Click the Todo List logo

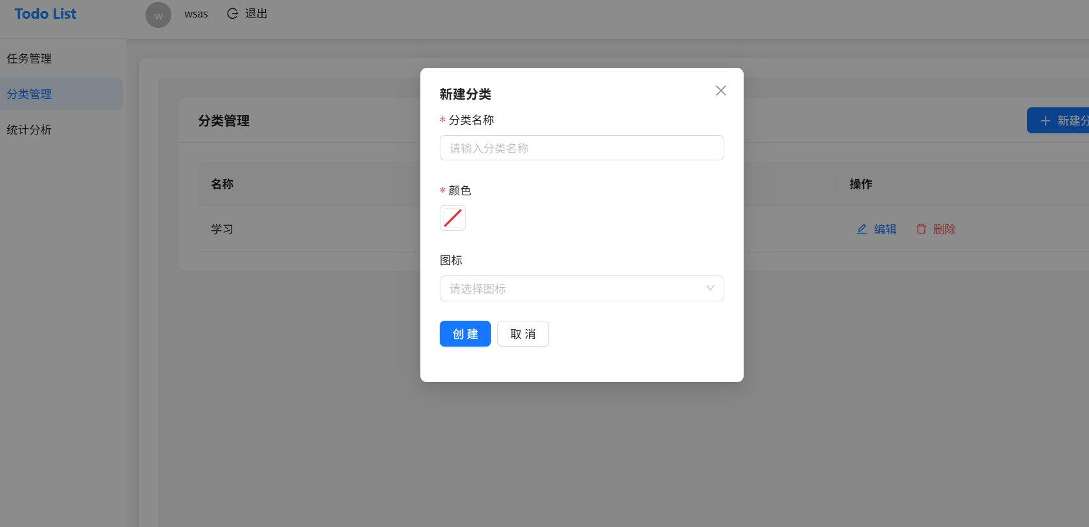[45, 14]
